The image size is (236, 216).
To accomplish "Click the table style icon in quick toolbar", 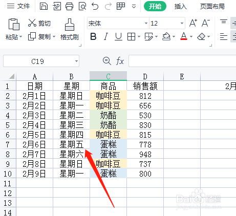I will pos(121,6).
